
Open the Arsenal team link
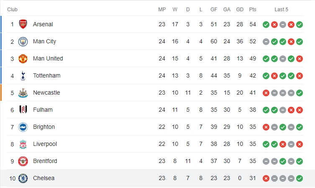tap(43, 24)
